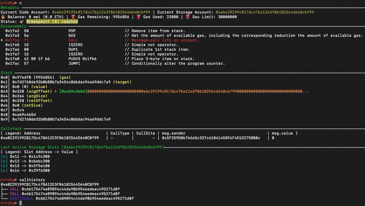Click stack value 0x97edf8 (9956856)
This screenshot has height=206, width=365.
tap(33, 78)
